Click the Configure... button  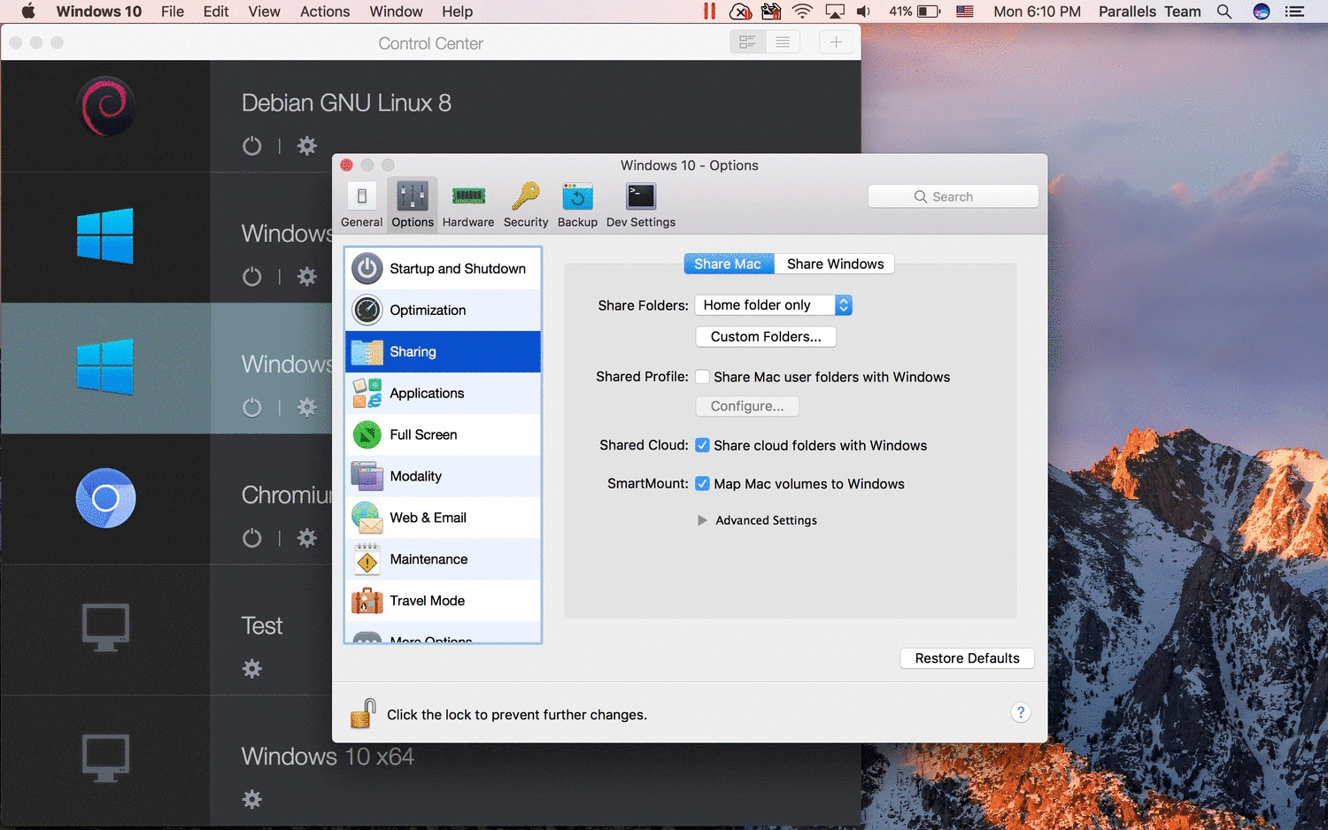tap(747, 406)
